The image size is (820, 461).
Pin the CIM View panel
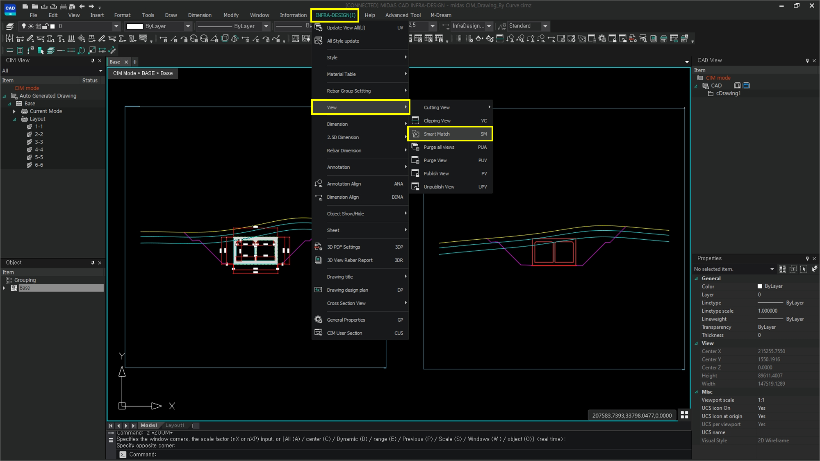point(93,61)
